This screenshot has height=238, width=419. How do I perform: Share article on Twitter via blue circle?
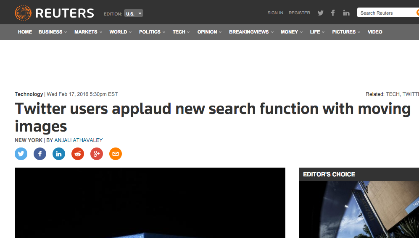[x=21, y=154]
